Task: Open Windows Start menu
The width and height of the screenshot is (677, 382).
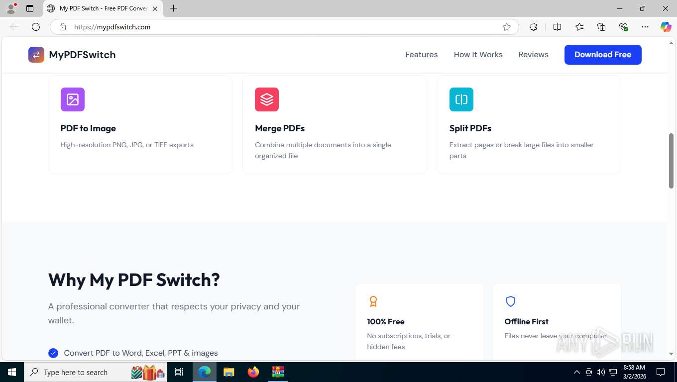Action: 11,372
